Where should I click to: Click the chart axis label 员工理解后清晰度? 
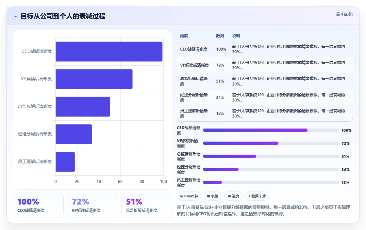coord(35,161)
